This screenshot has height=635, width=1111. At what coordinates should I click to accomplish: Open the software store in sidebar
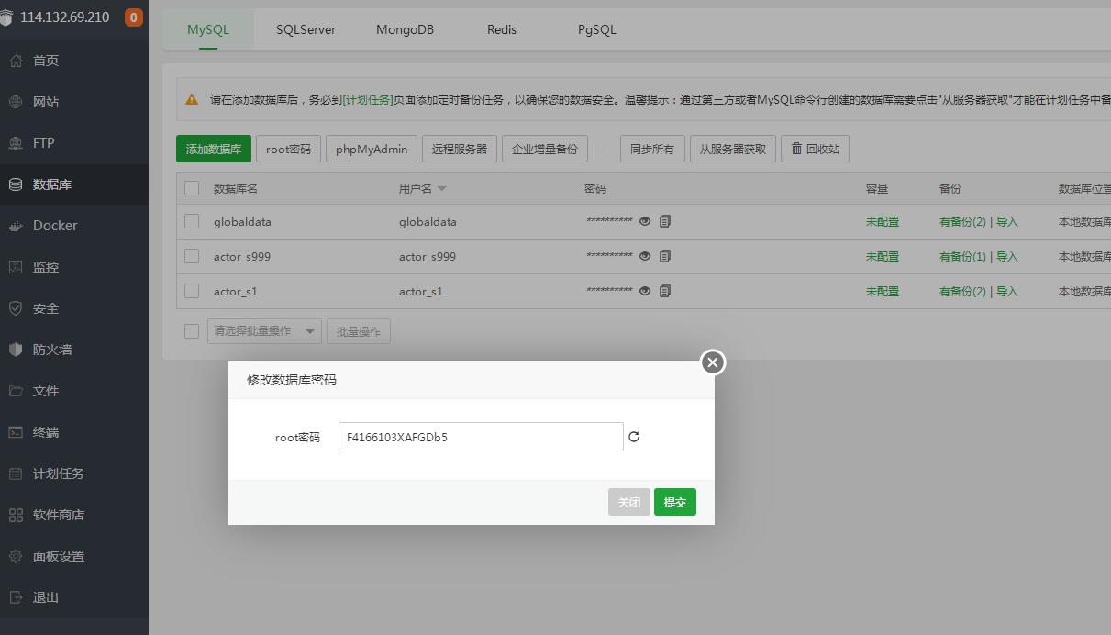coord(59,515)
